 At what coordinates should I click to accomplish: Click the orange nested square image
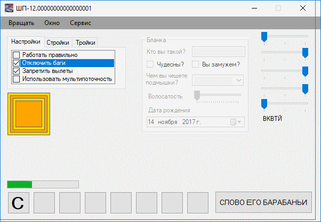pyautogui.click(x=29, y=114)
